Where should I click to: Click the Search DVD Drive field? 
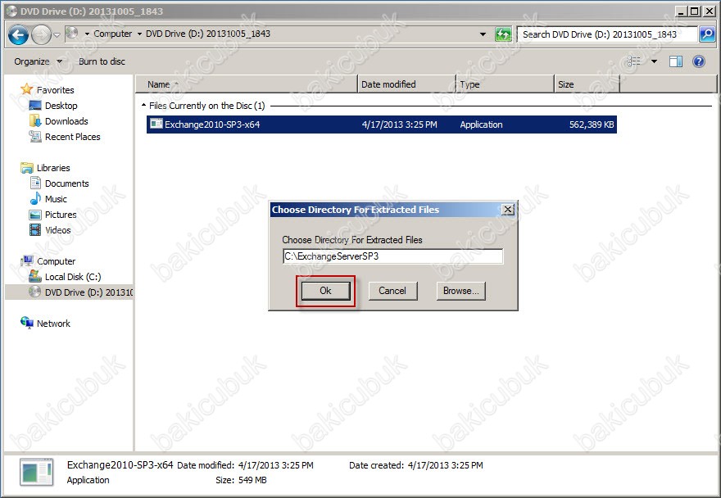click(x=607, y=34)
